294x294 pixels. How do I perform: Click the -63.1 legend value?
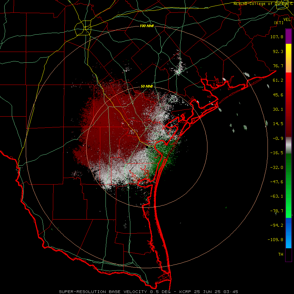pos(277,196)
